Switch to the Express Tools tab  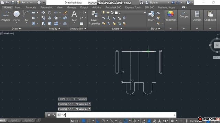pos(133,8)
